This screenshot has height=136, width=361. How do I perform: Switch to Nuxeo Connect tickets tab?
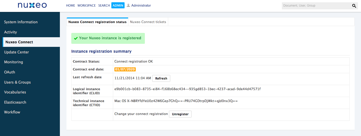[x=148, y=22]
